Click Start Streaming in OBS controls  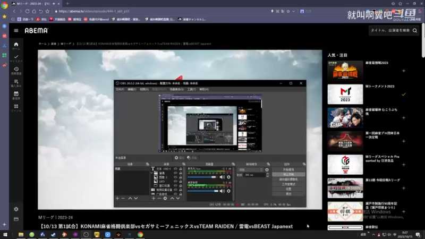pyautogui.click(x=288, y=169)
